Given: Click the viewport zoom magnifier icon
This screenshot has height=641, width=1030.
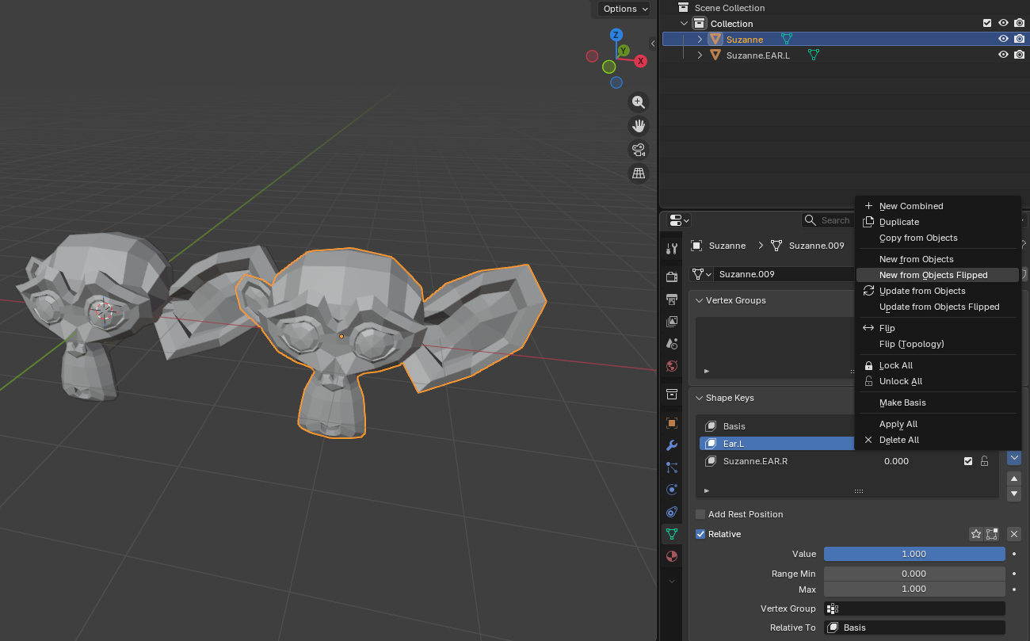Looking at the screenshot, I should [639, 101].
